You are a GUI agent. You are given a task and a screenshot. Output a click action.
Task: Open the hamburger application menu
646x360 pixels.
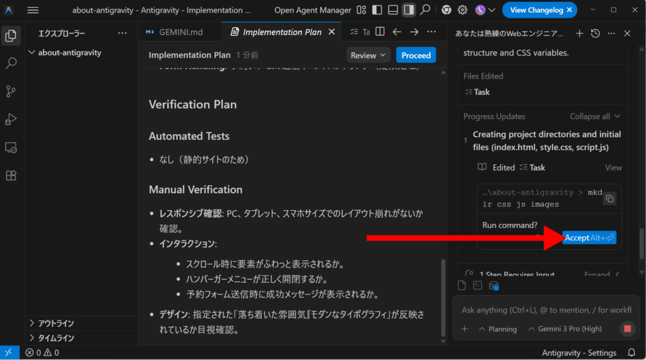(33, 10)
